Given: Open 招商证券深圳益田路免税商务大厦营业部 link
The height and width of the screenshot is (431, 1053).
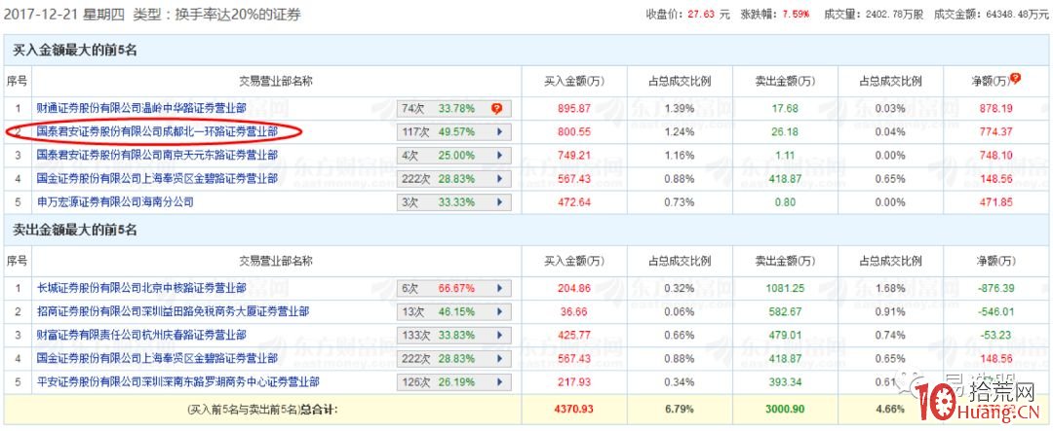Looking at the screenshot, I should pos(173,311).
